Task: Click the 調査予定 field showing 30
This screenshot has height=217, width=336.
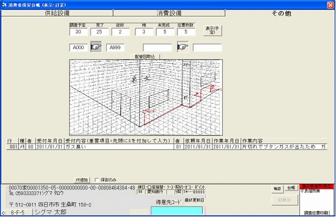Action: (79, 32)
